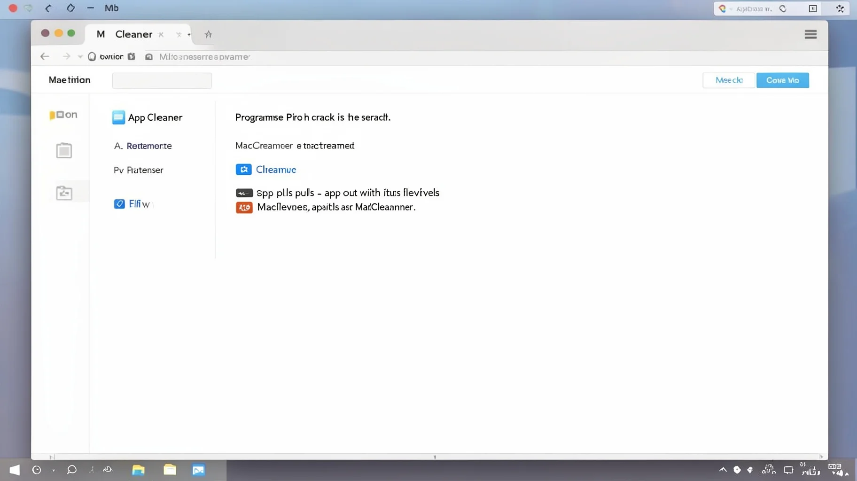Open the Start menu in the taskbar
This screenshot has width=857, height=481.
15,470
